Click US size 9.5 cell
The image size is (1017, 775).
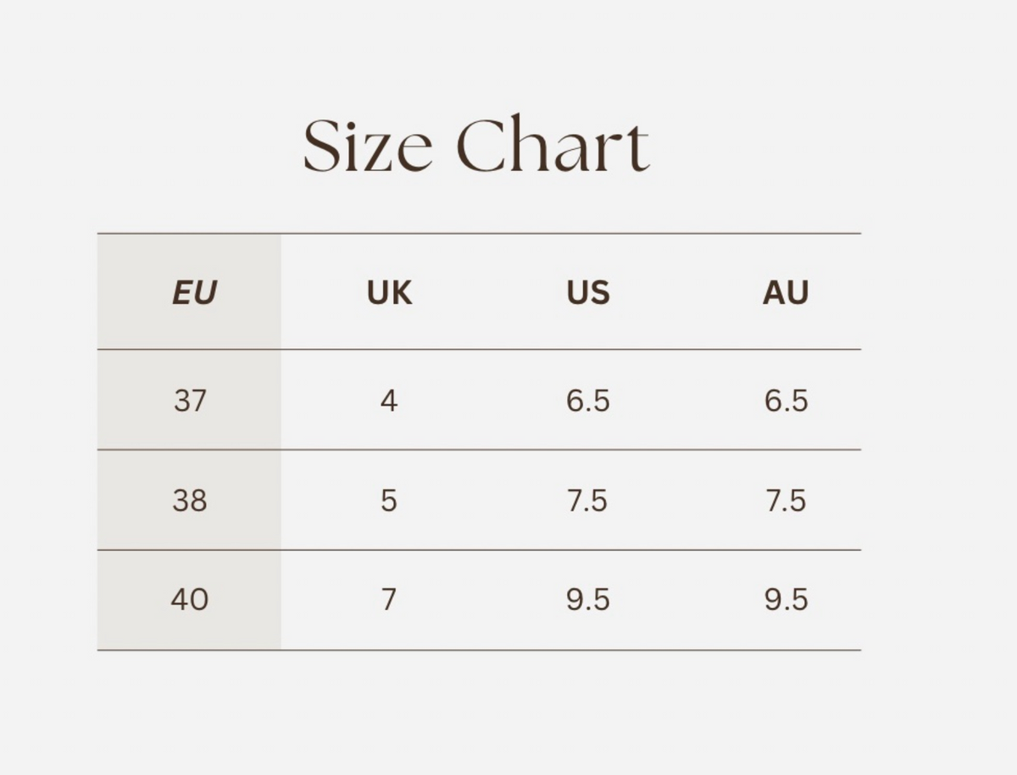(588, 600)
